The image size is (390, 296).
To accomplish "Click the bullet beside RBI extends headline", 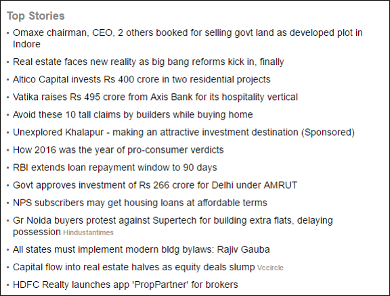I will click(x=8, y=168).
